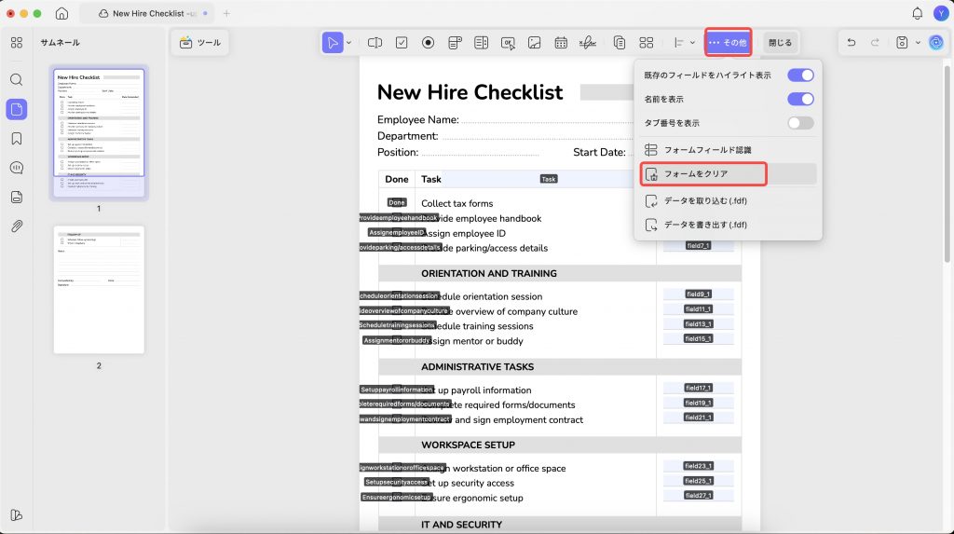Open the align fields icon
Viewport: 954px width, 534px height.
coord(679,43)
